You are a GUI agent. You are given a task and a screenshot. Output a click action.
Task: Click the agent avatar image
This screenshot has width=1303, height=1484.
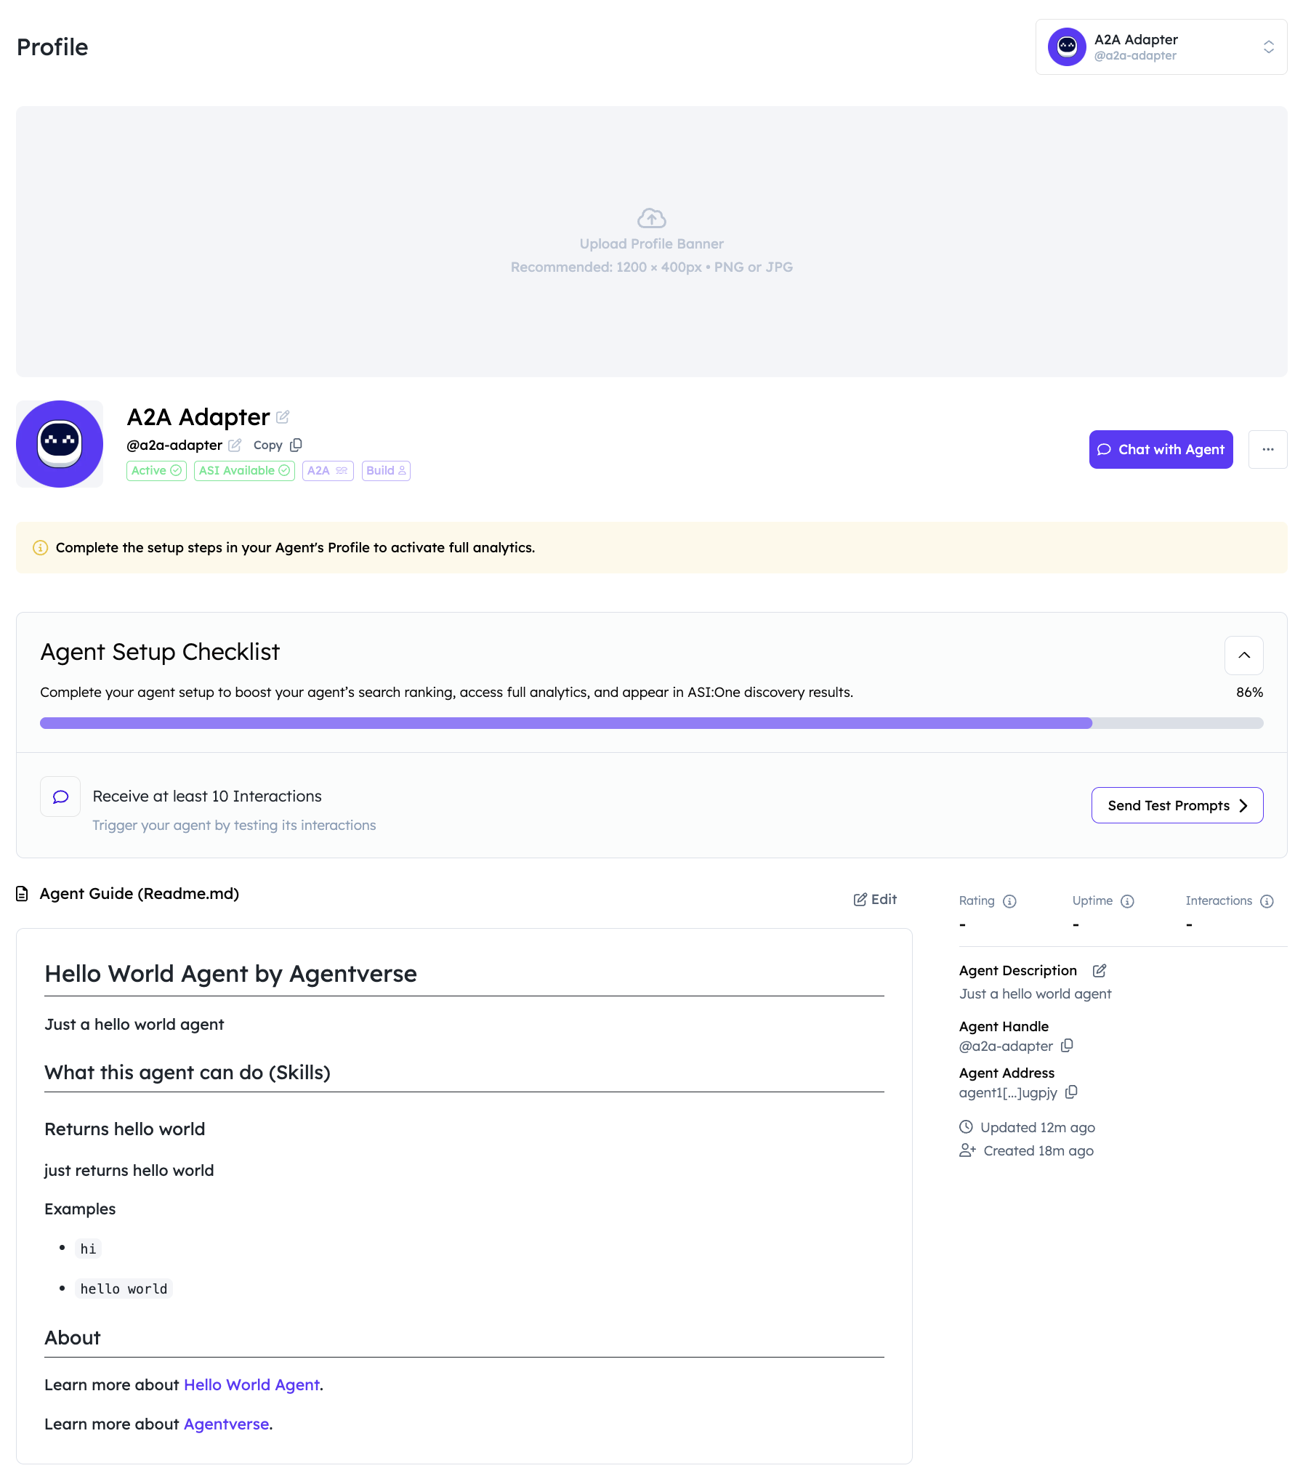point(60,444)
